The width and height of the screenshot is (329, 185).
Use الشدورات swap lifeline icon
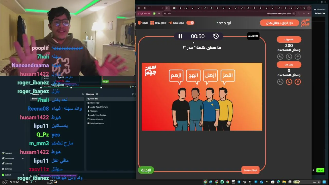280,57
